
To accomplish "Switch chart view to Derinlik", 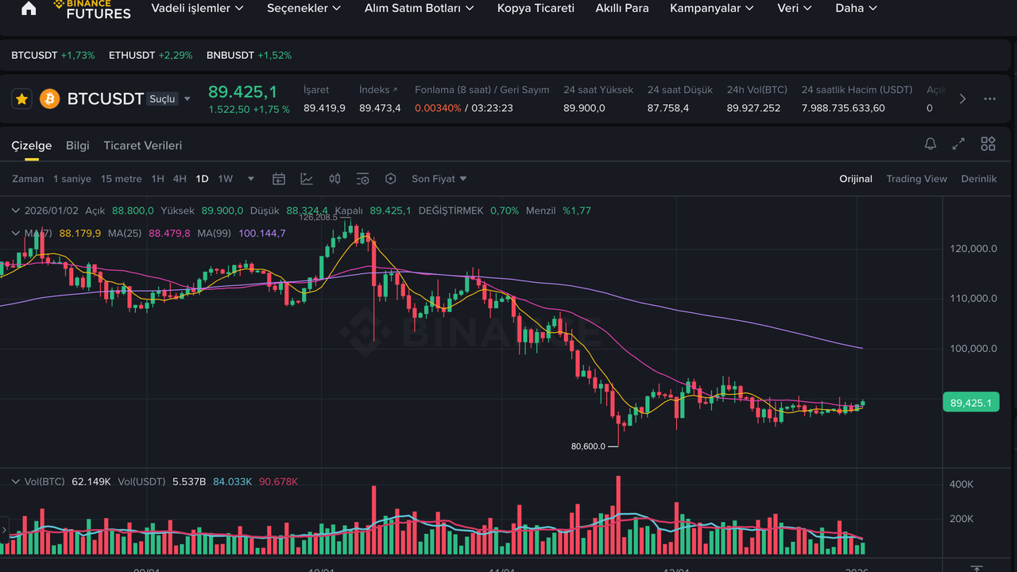I will tap(978, 179).
